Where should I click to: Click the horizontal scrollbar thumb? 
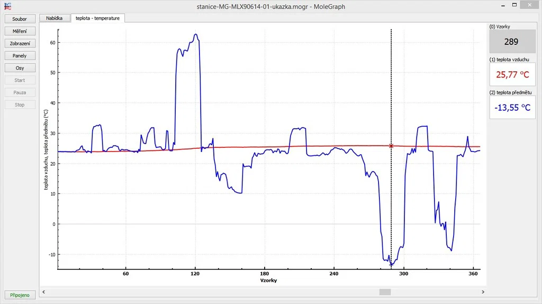click(385, 292)
